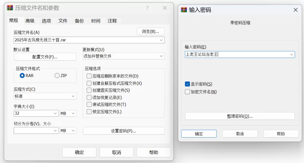Viewport: 304px width, 163px height.
Task: Expand the 更新模式 dropdown
Action: pos(161,56)
